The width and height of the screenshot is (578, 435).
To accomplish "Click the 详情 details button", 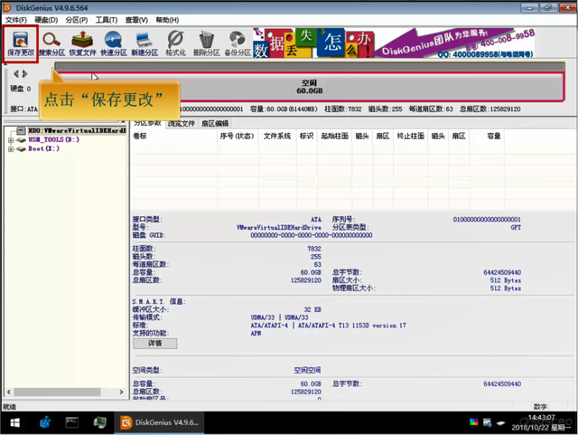I will [x=154, y=344].
